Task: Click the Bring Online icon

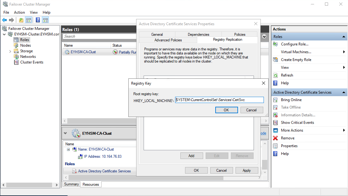Action: coord(275,100)
